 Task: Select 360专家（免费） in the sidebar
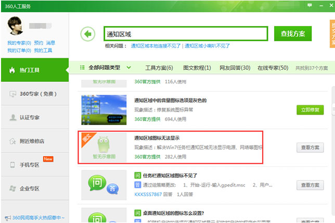pos(35,94)
